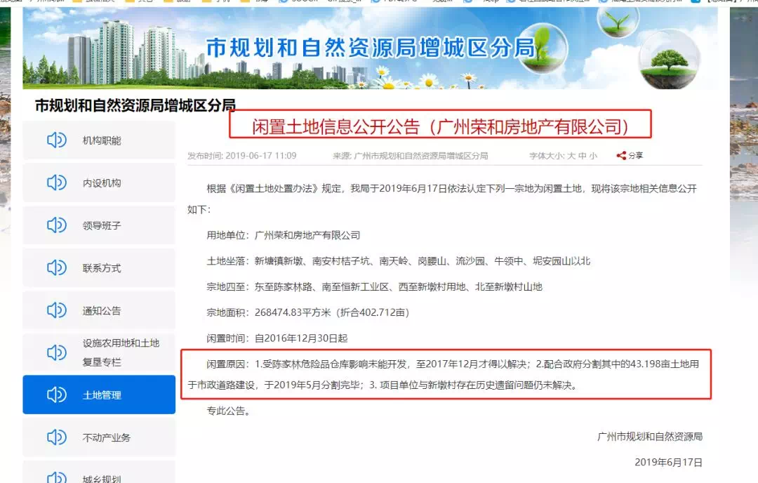Click the 分享 share label
Image resolution: width=758 pixels, height=483 pixels.
[x=636, y=156]
